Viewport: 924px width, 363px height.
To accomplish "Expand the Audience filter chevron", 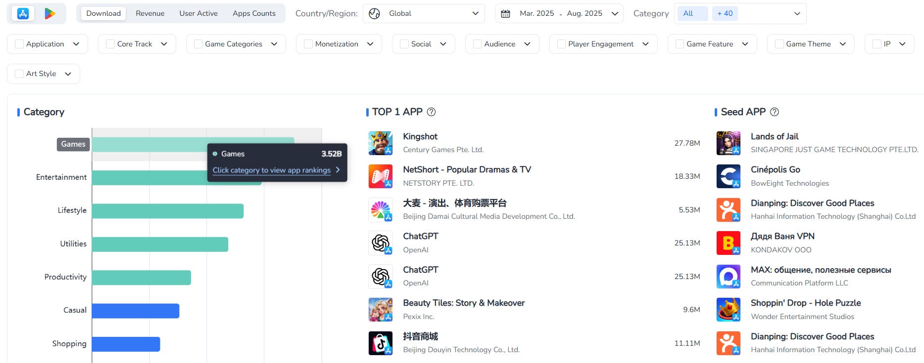I will tap(528, 44).
